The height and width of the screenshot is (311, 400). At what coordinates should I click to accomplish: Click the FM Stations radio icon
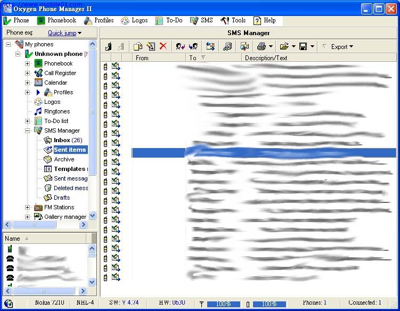click(x=38, y=207)
